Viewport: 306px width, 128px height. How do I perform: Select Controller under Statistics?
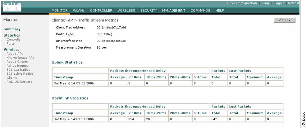[x=14, y=39]
